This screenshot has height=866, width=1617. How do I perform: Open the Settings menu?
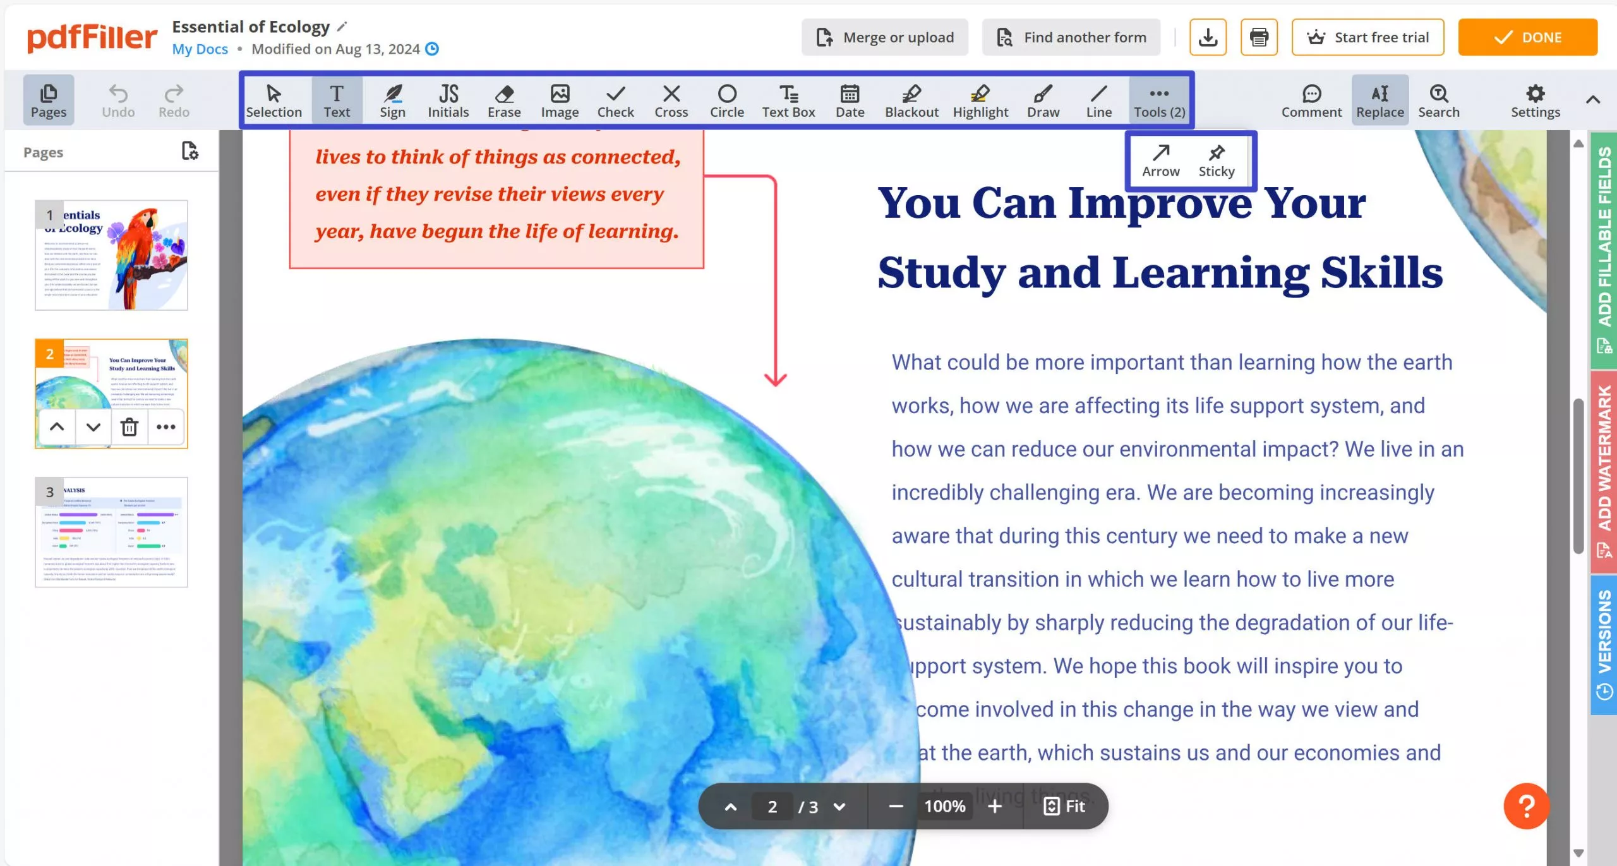coord(1536,102)
